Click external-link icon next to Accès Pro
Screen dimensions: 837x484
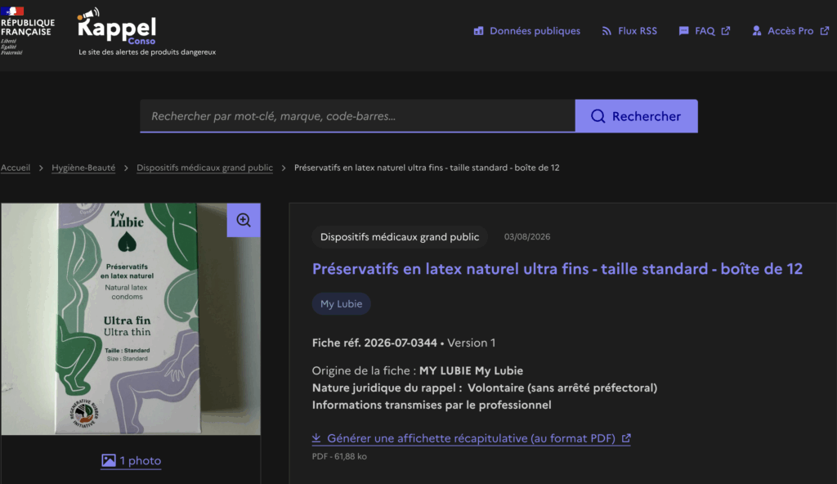[x=825, y=31]
